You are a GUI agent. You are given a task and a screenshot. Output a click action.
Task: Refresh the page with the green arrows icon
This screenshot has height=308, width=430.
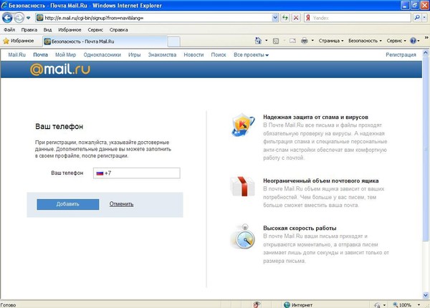point(285,18)
